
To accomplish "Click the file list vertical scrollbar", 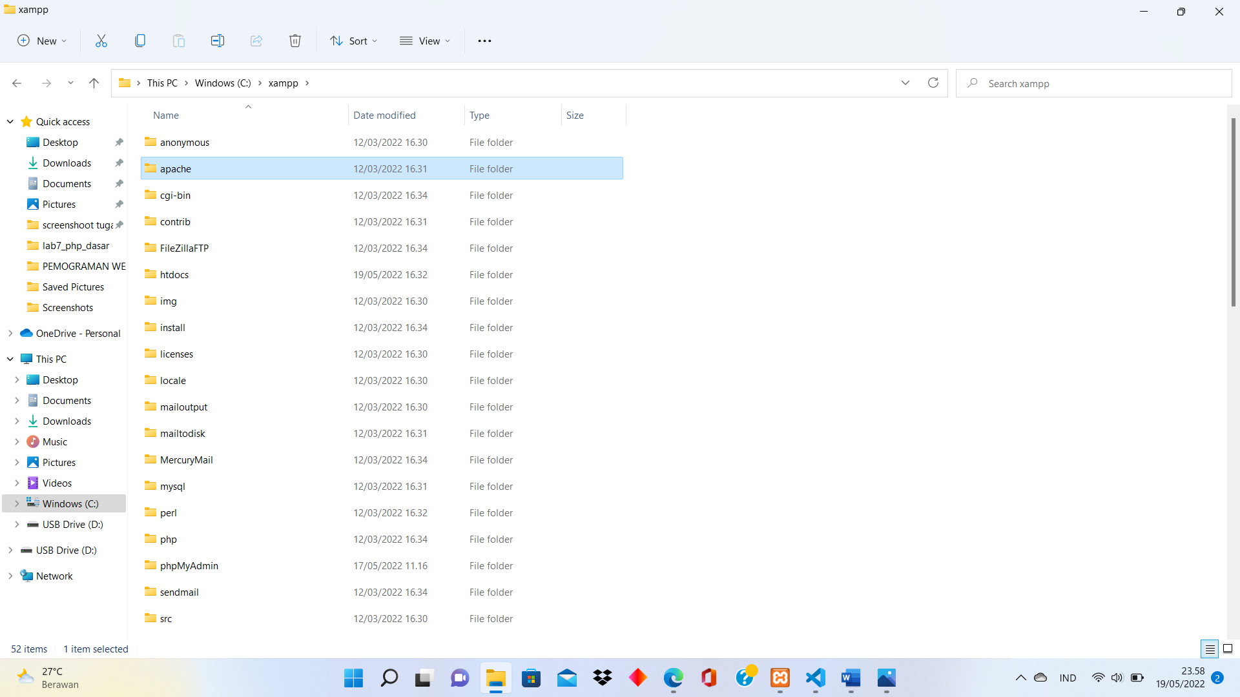I will tap(1233, 212).
